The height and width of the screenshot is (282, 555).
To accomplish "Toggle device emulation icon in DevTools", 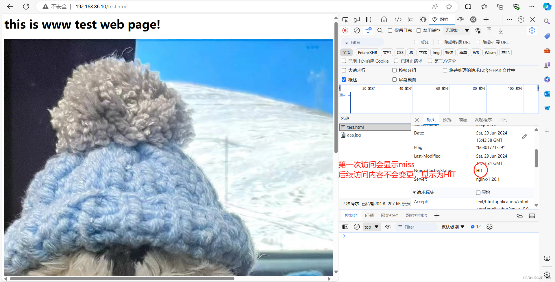I will (x=357, y=19).
